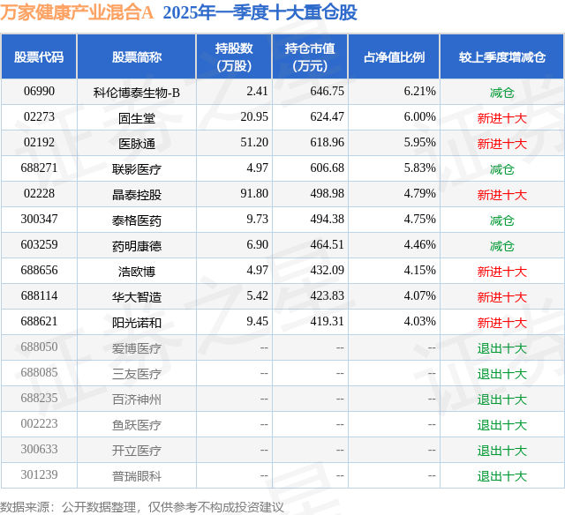Click market value 618.96
The height and width of the screenshot is (515, 565).
[328, 143]
